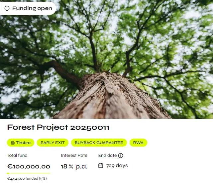
Task: Click the Timbro tree icon
Action: point(13,143)
